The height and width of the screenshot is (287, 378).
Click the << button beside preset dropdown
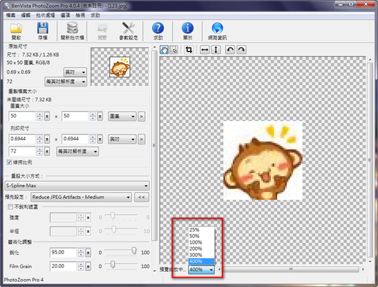pyautogui.click(x=142, y=197)
